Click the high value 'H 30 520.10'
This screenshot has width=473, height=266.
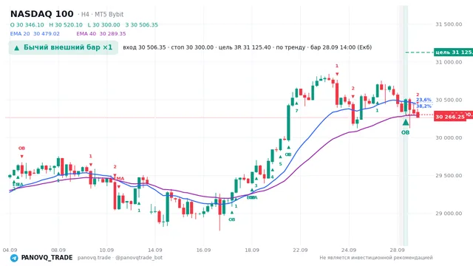coord(66,24)
